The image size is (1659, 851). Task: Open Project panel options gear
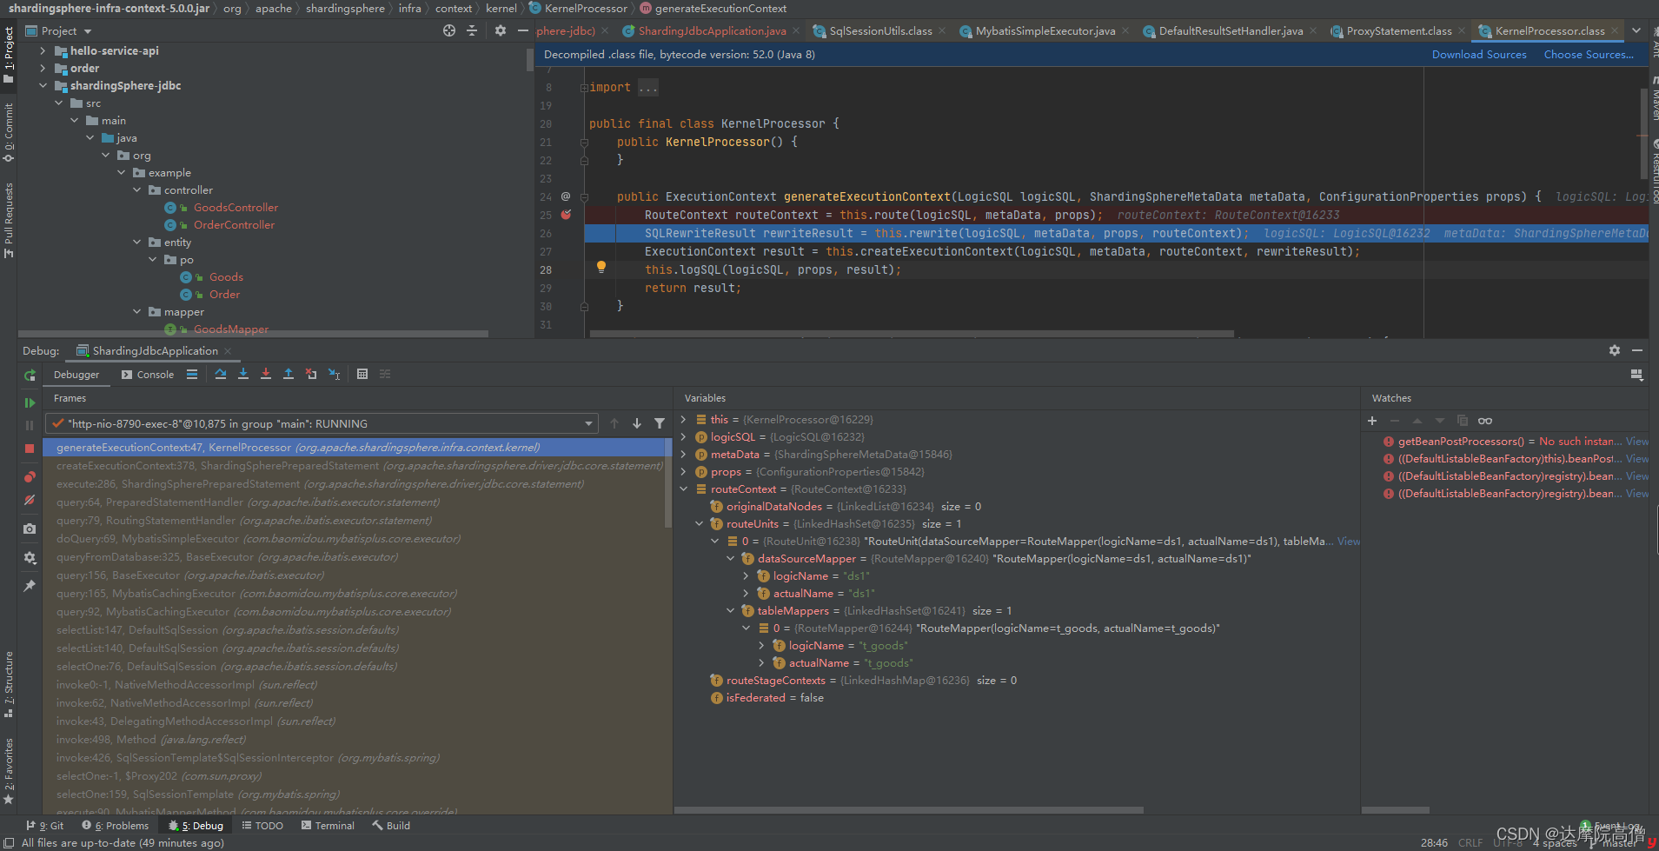coord(501,30)
